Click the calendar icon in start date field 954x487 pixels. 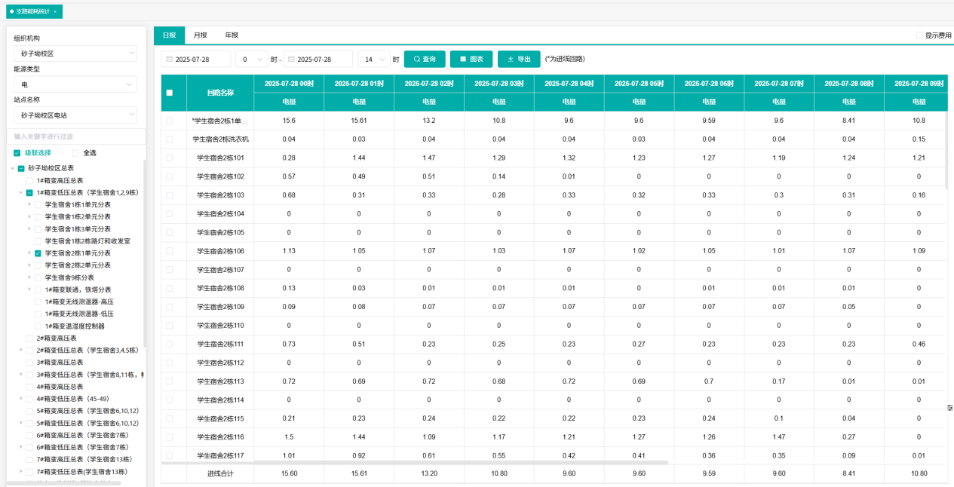click(x=170, y=60)
